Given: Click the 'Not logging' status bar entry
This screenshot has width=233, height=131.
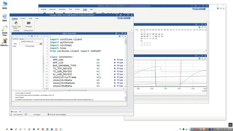Looking at the screenshot, I should pyautogui.click(x=37, y=115).
